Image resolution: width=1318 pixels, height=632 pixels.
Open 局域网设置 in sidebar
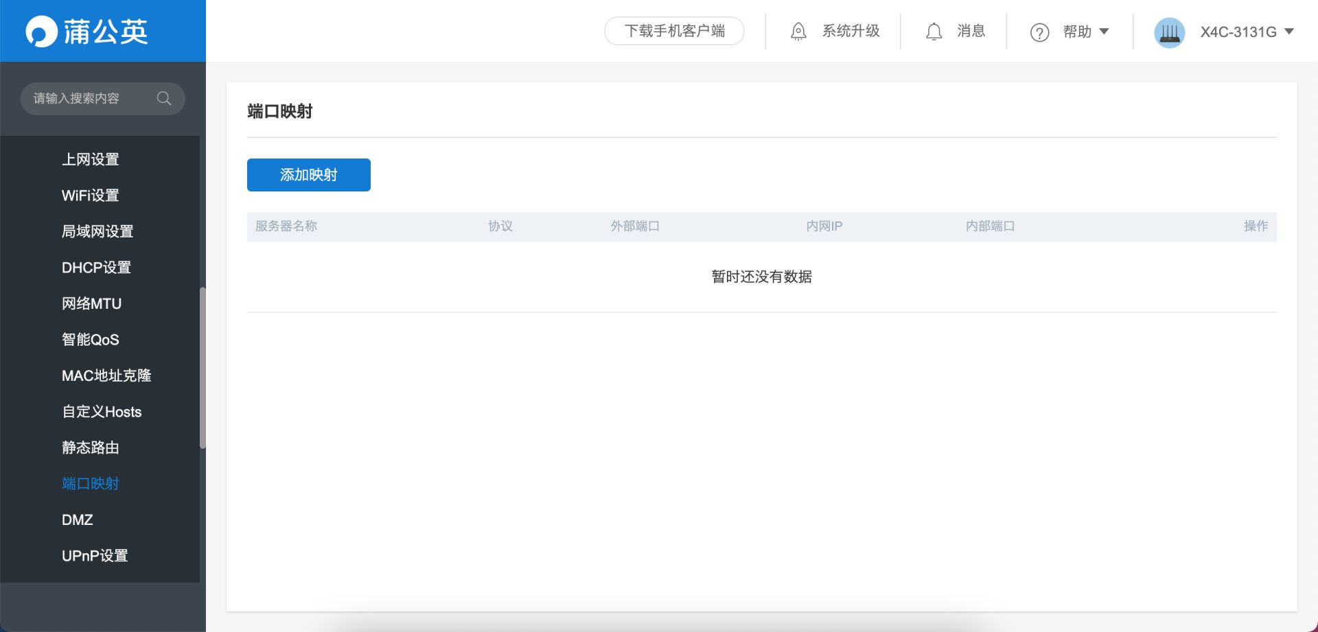point(97,231)
